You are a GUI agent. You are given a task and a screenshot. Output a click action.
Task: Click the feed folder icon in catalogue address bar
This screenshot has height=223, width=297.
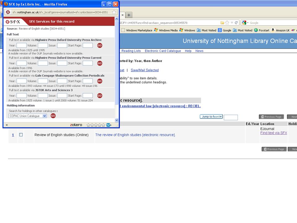pyautogui.click(x=222, y=23)
